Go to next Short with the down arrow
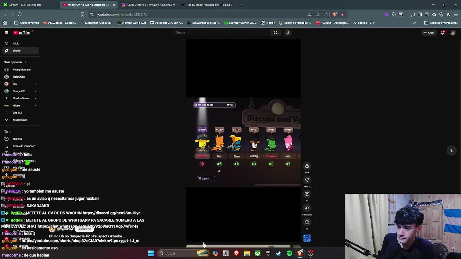Screen dimensions: 461x259 [x=451, y=151]
